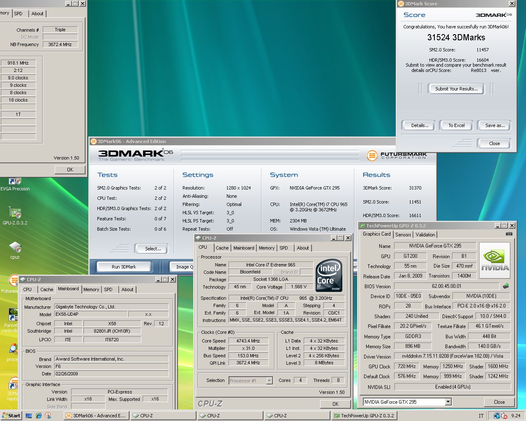The height and width of the screenshot is (421, 526).
Task: Switch to the Validation tab in GPU-Z
Action: click(425, 234)
